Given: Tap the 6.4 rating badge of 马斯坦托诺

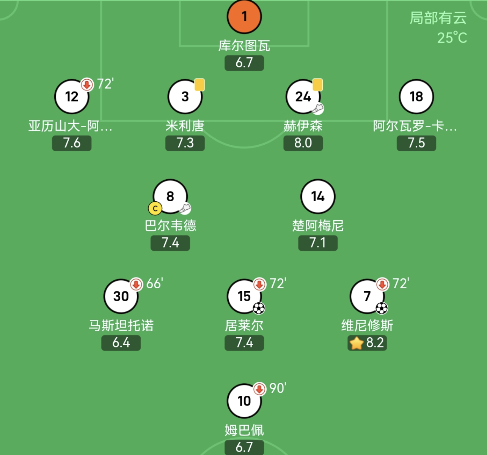Looking at the screenshot, I should click(121, 343).
